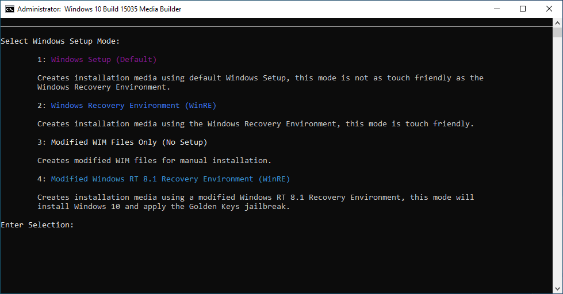The image size is (563, 294).
Task: Click the vertical scrollbar thumb
Action: point(558,32)
